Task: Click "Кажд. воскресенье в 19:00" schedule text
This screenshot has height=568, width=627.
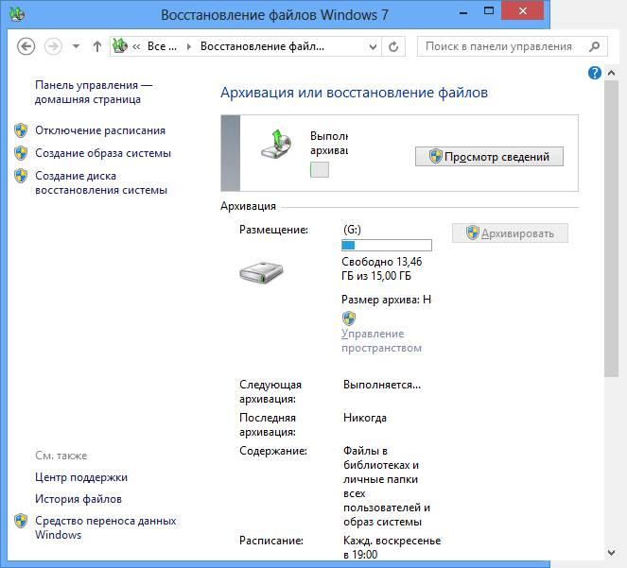Action: click(392, 547)
